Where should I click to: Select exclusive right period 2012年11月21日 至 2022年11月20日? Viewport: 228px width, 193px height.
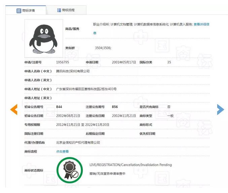(83, 125)
